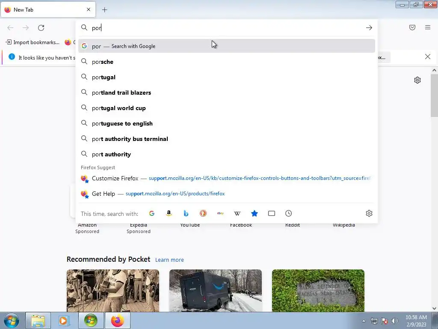438x329 pixels.
Task: Open the network tray icon
Action: click(x=374, y=321)
